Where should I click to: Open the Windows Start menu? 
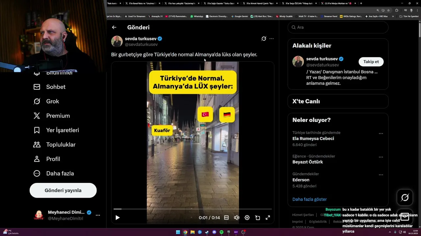[x=178, y=232]
